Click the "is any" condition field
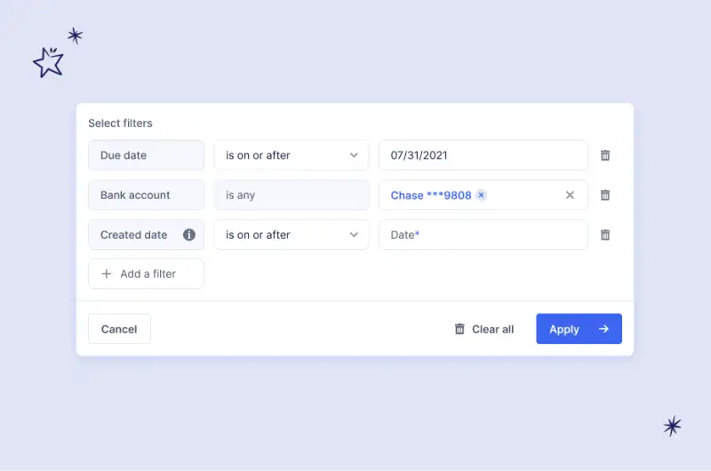Screen dimensions: 711x471 [x=291, y=195]
